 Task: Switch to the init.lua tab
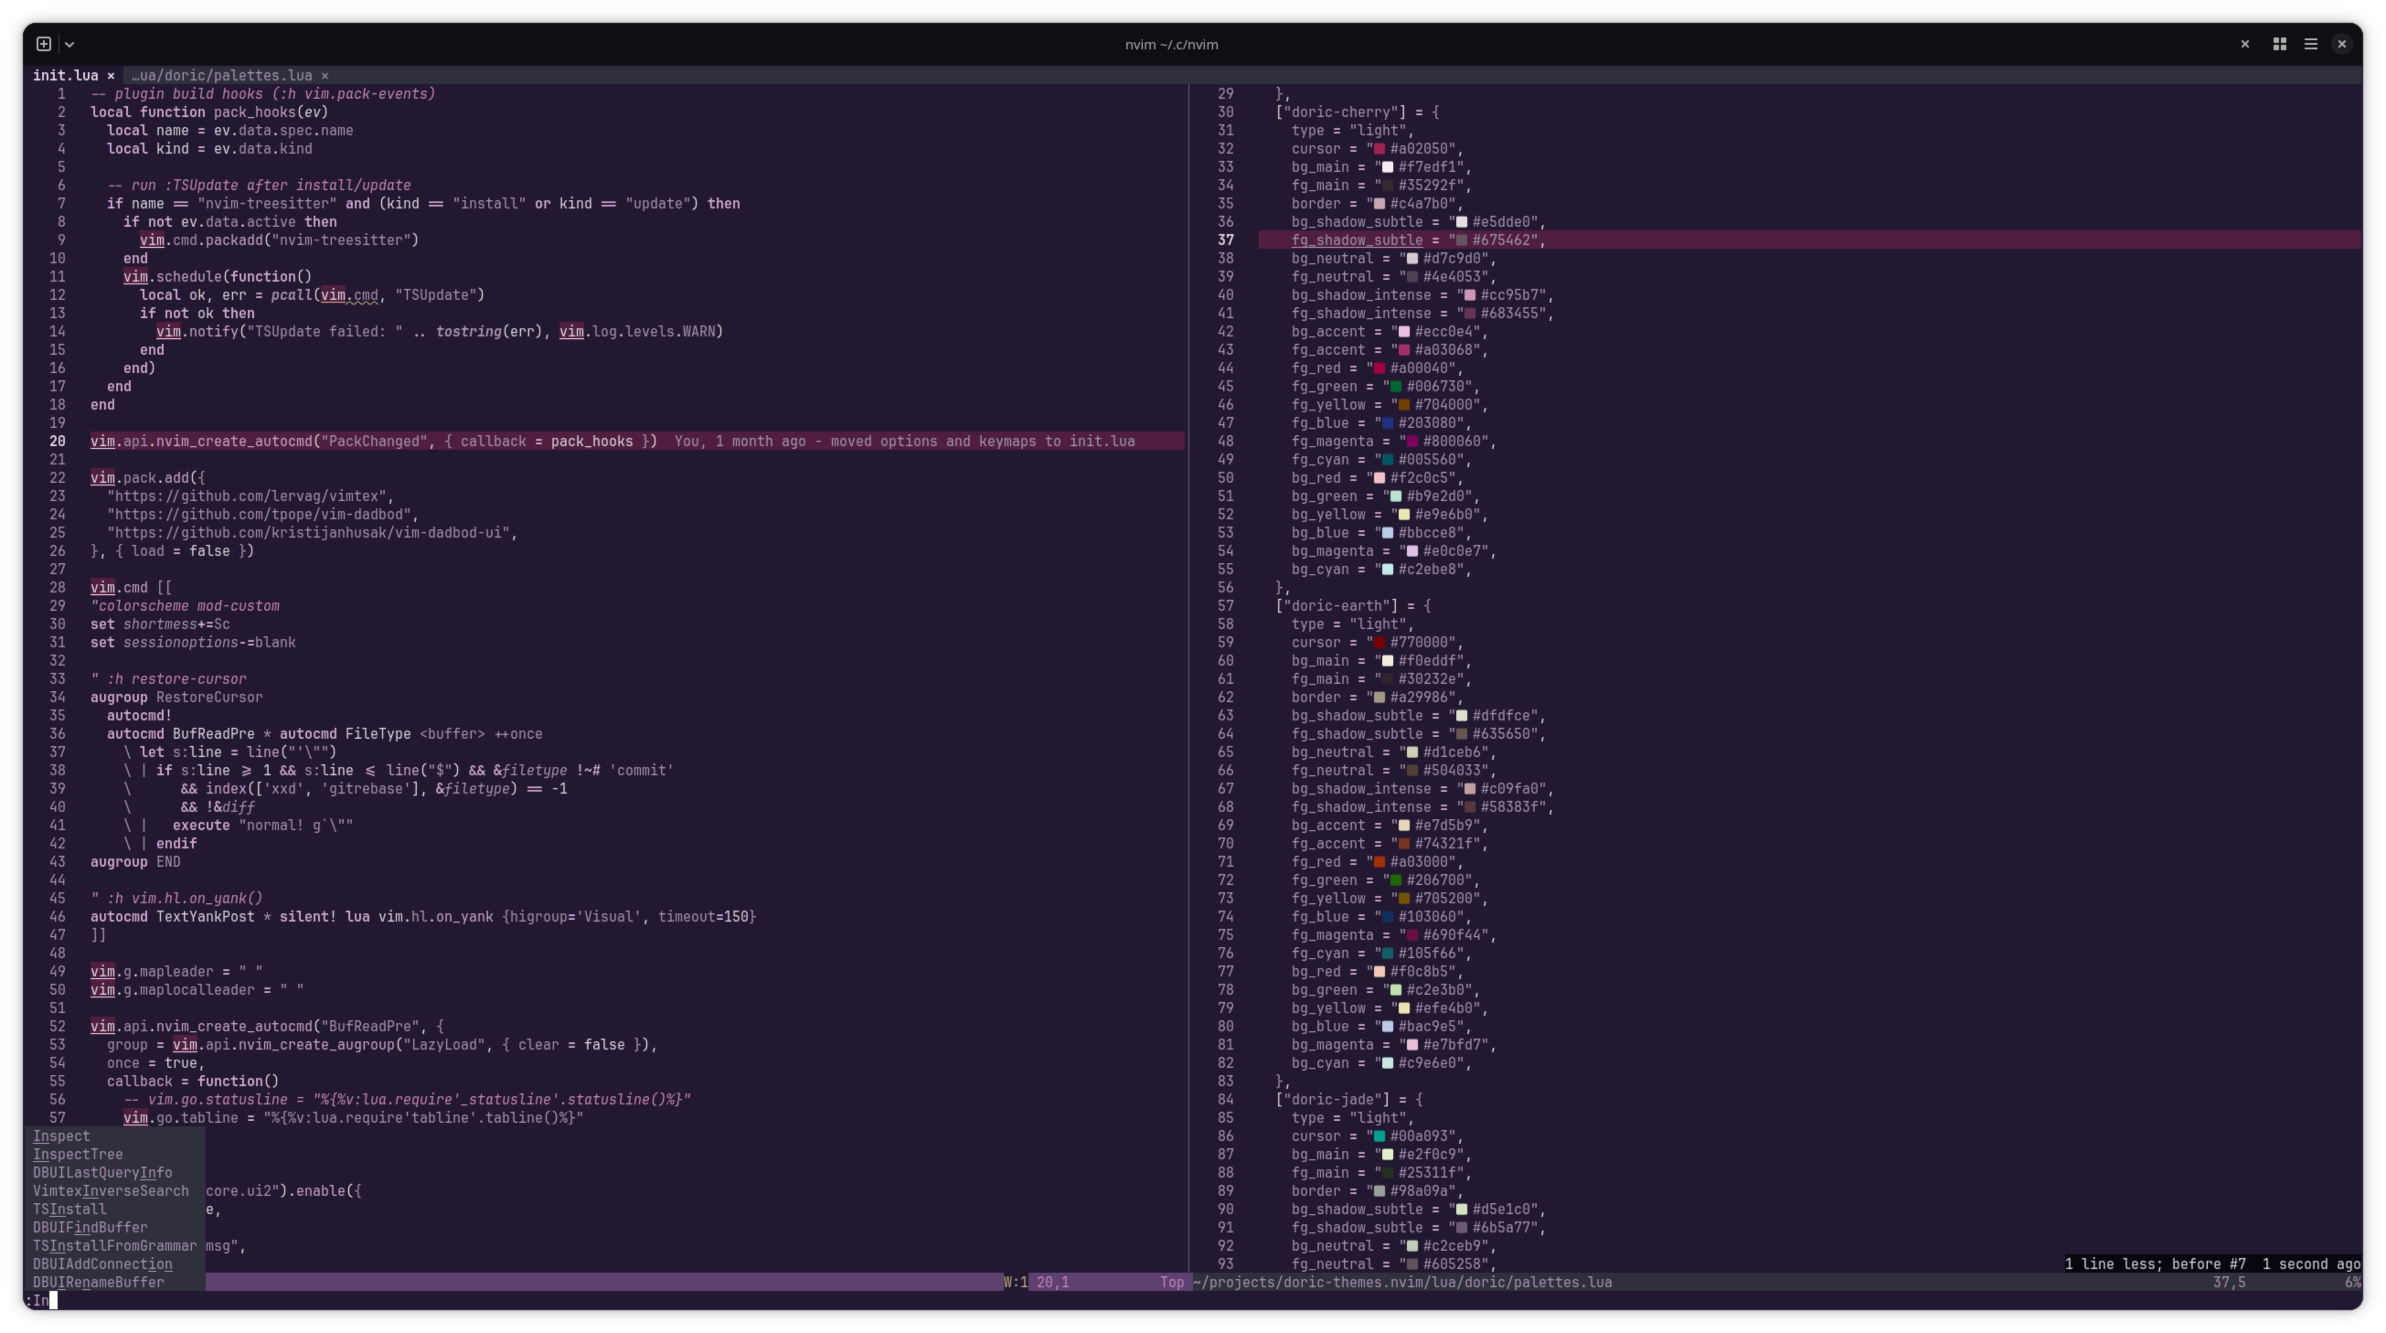(x=65, y=76)
